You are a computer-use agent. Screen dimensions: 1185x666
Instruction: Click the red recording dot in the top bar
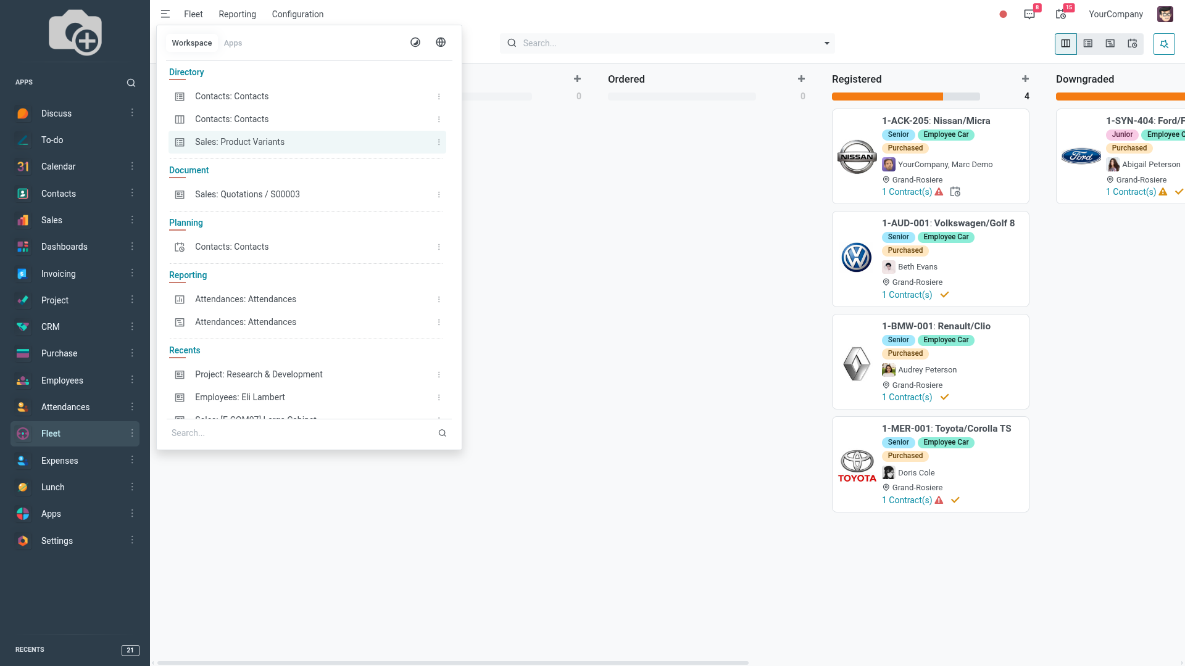pyautogui.click(x=1004, y=14)
